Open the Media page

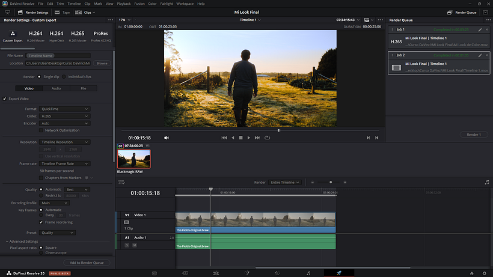pos(155,273)
